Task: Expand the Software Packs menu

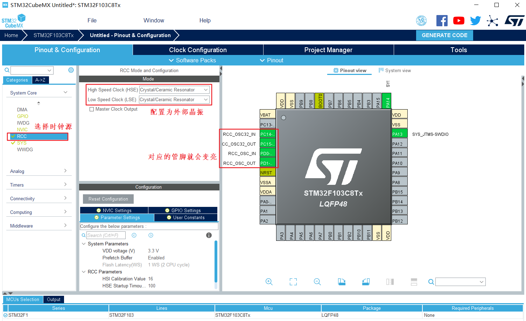Action: click(192, 60)
